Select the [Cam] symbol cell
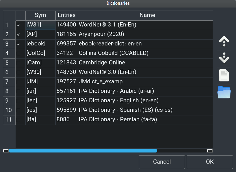The width and height of the screenshot is (236, 172). click(x=40, y=63)
